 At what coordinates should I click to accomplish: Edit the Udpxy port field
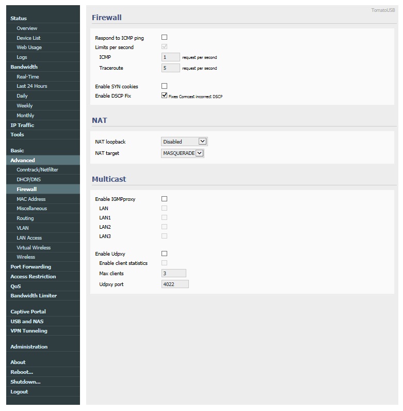[175, 284]
